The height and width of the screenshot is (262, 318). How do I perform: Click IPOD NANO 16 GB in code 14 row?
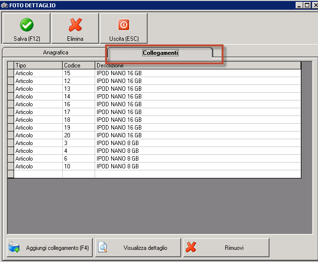pos(119,97)
